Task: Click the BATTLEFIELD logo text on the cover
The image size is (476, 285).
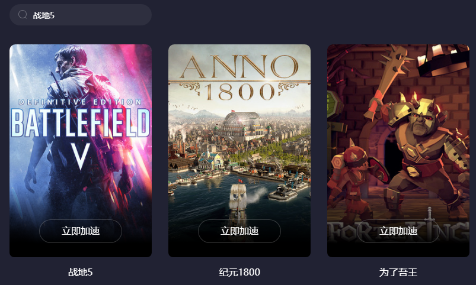Action: (x=81, y=122)
